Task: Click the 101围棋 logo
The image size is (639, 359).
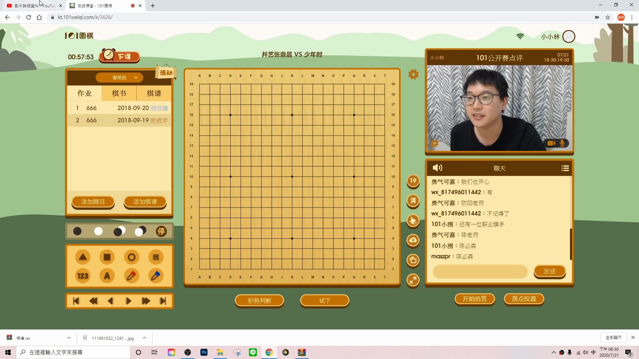Action: 79,36
